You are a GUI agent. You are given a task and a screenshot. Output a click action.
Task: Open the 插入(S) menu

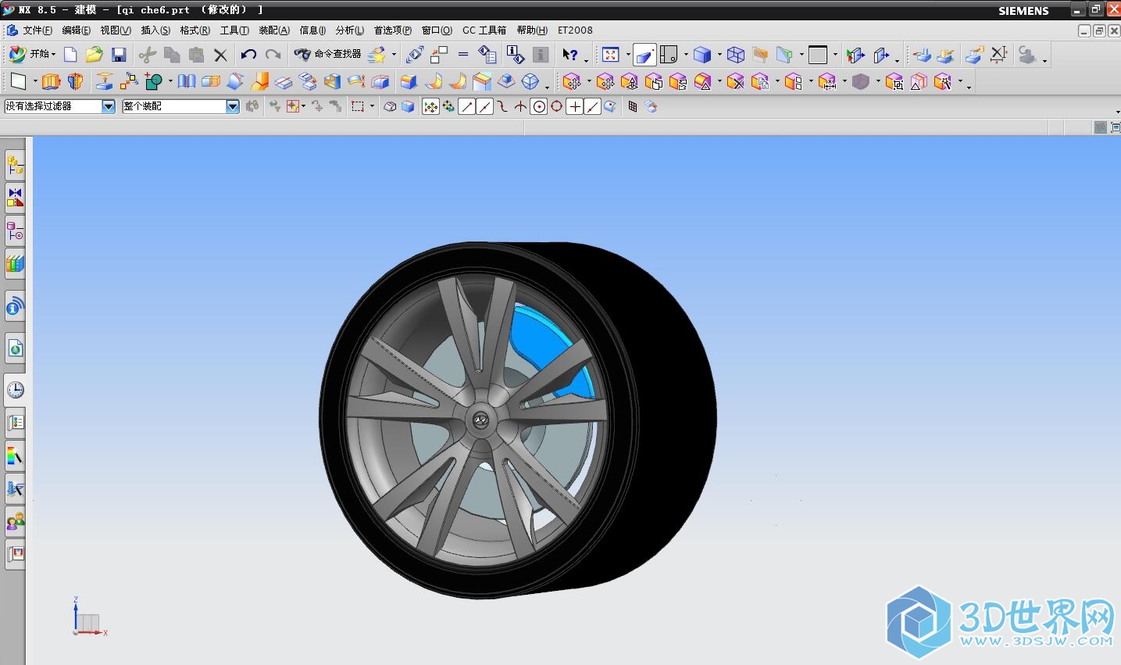155,30
